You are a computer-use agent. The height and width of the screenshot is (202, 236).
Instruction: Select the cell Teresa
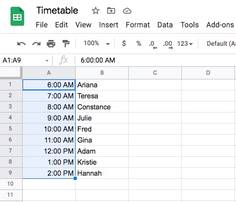[x=102, y=96]
